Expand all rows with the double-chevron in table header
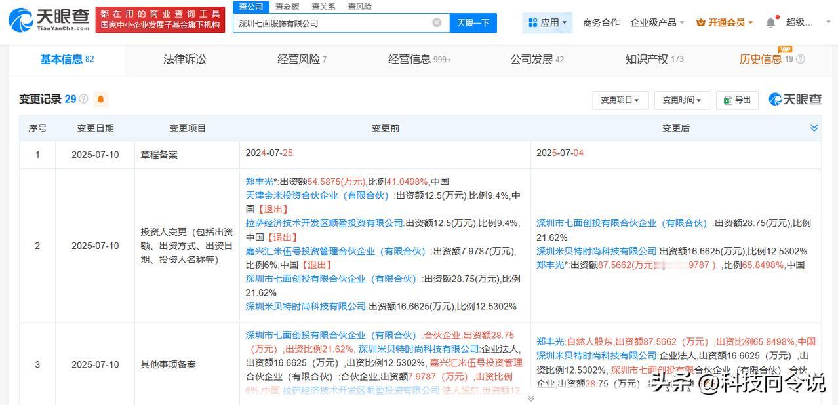This screenshot has width=838, height=405. point(814,128)
